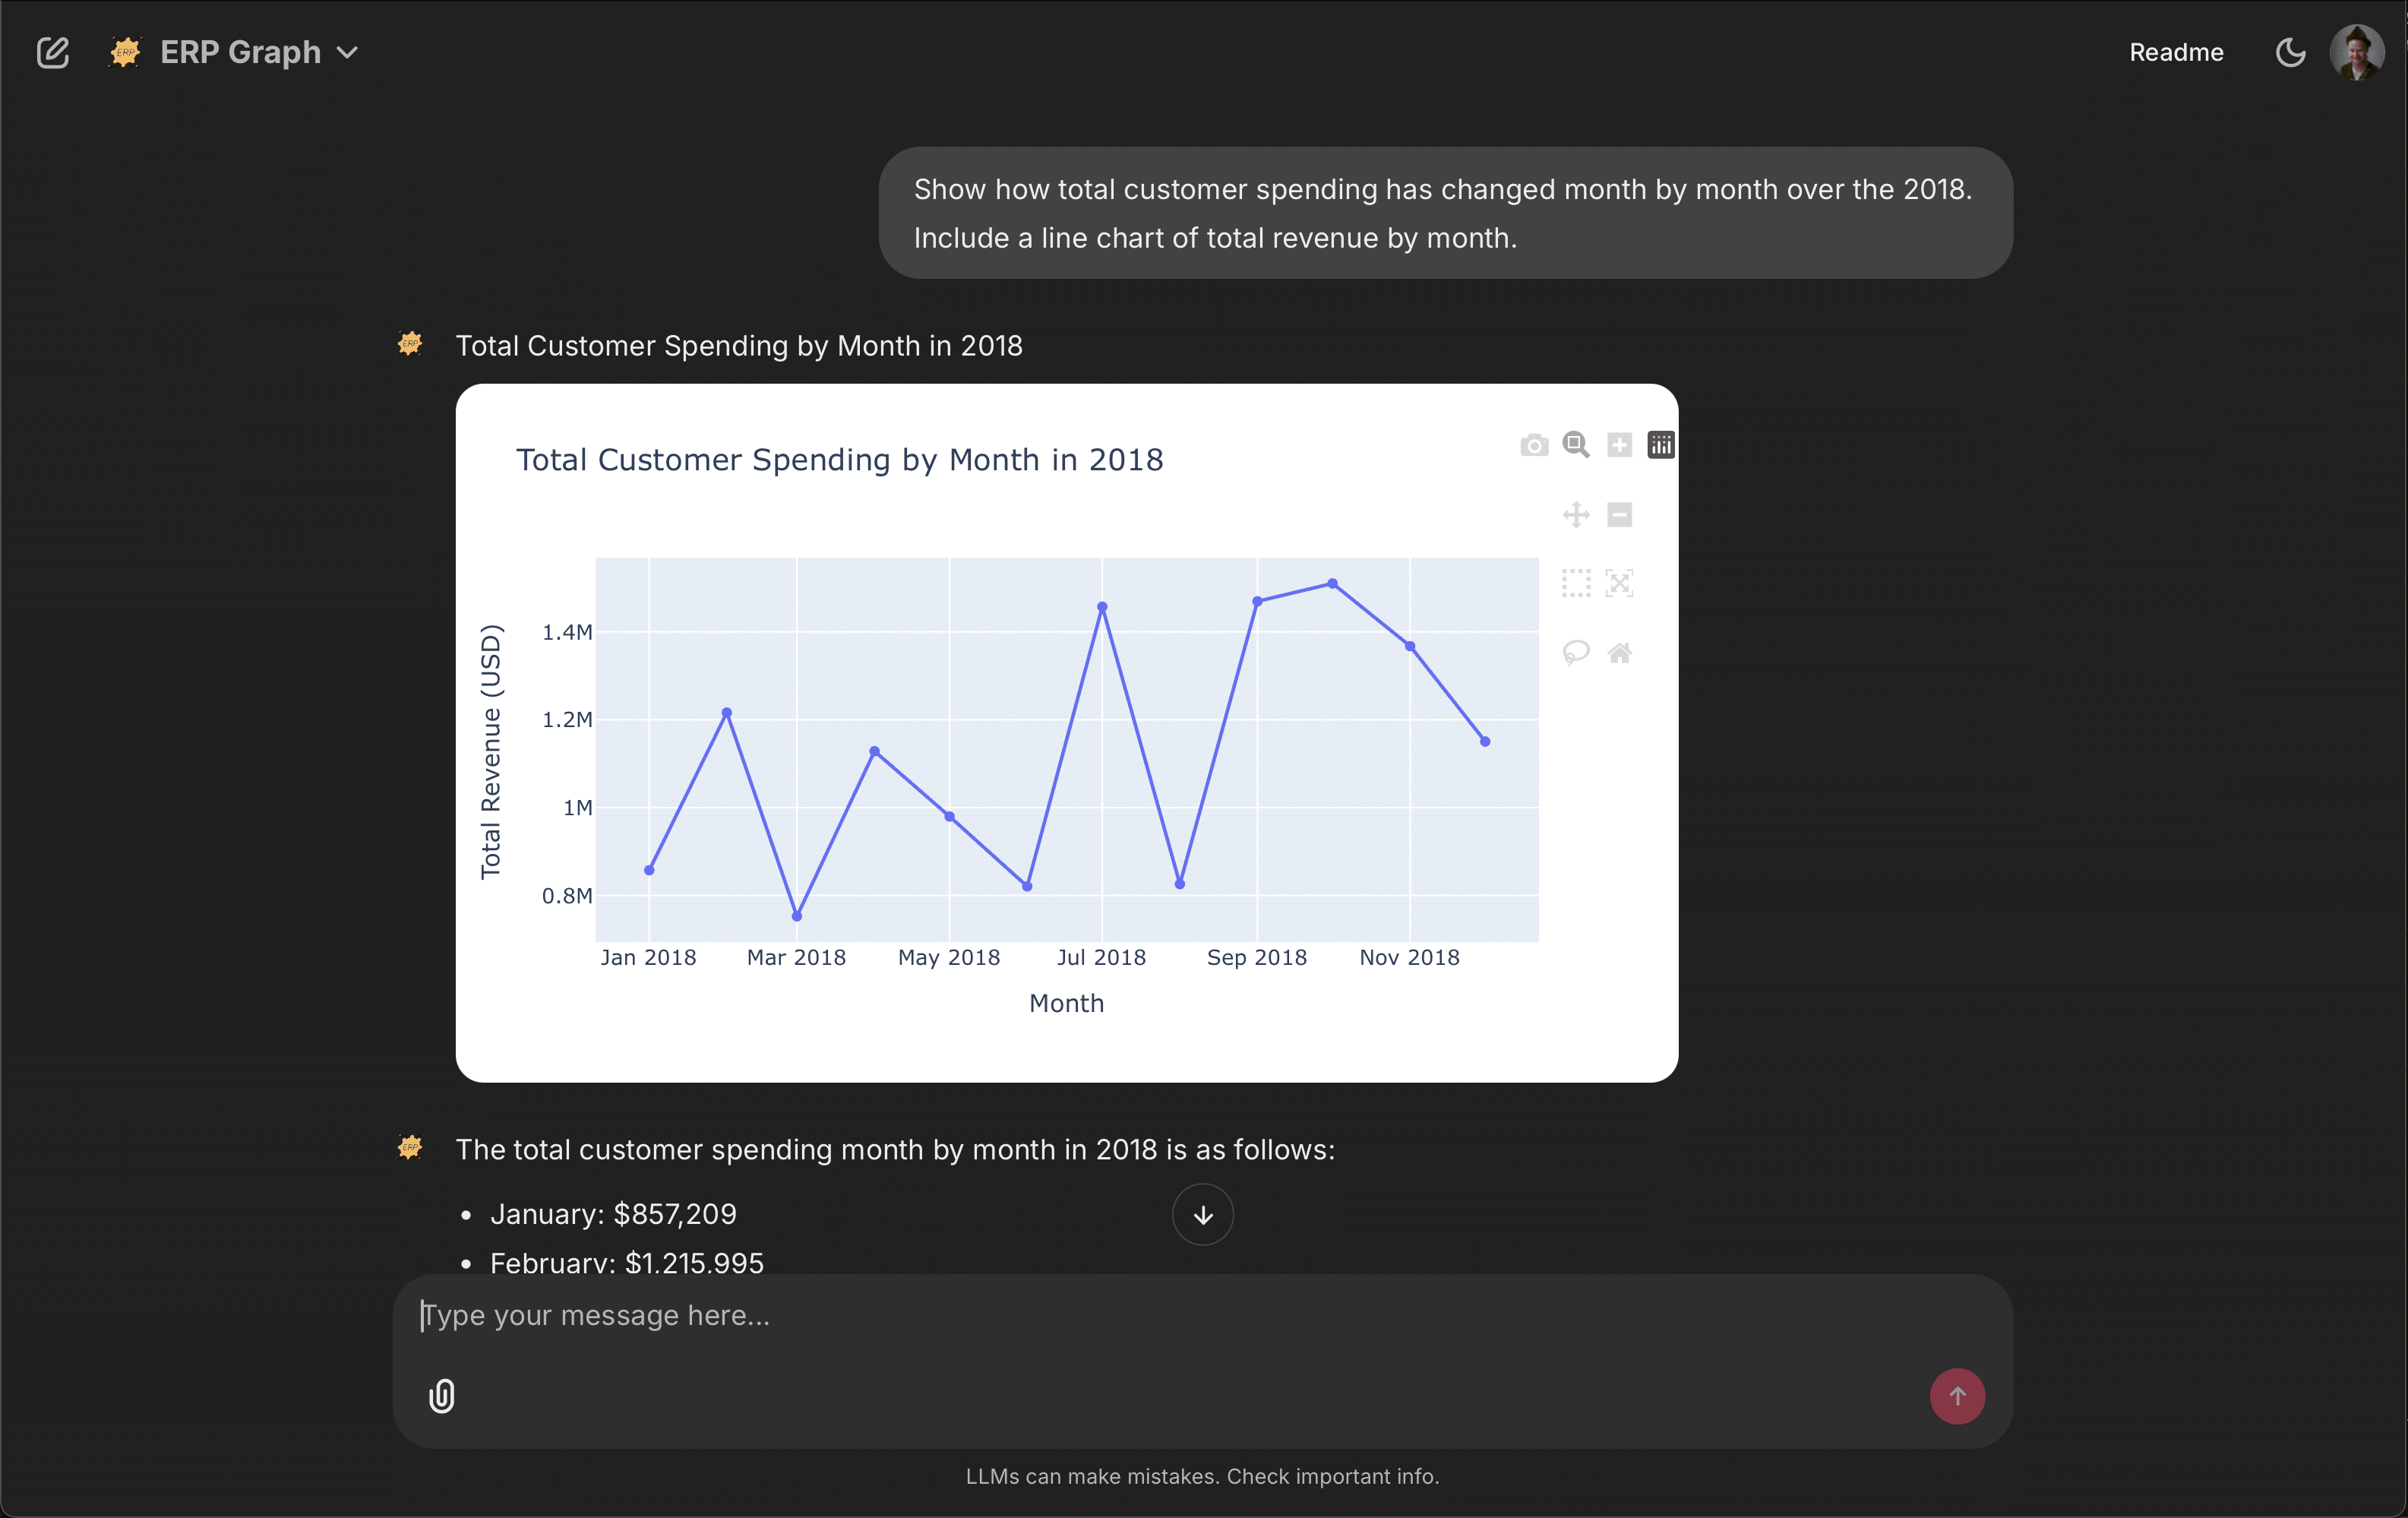Open the Readme link
2408x1518 pixels.
[2176, 52]
